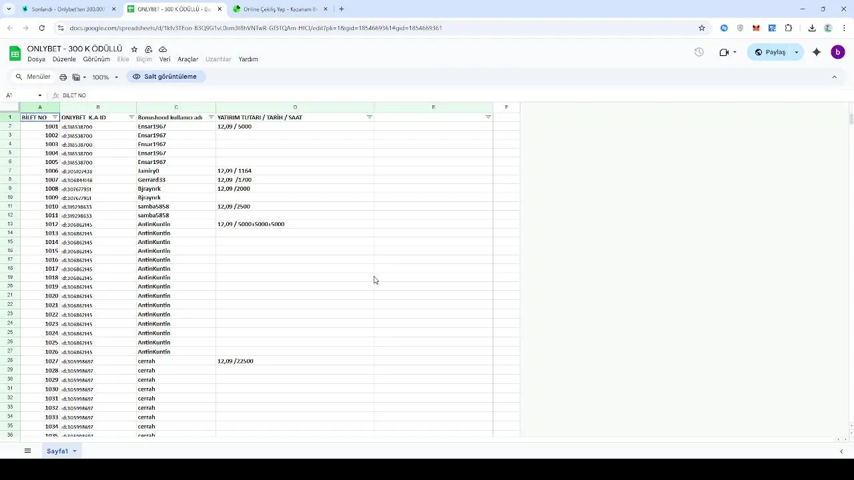Click the Menüler search box
The image size is (854, 480).
[33, 77]
